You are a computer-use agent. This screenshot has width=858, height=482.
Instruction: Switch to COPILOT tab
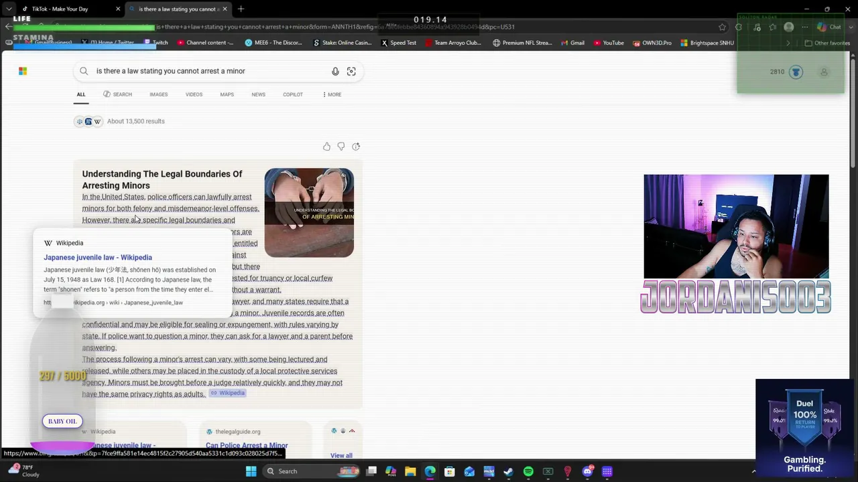click(293, 94)
